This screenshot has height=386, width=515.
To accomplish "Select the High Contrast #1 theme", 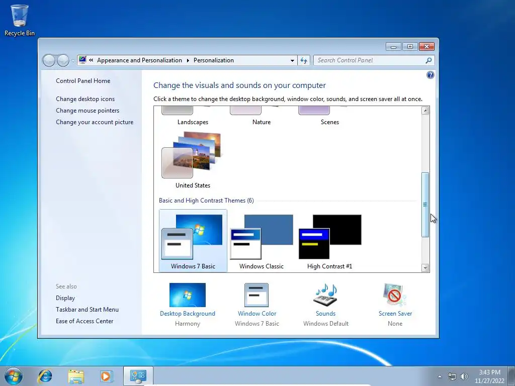I will tap(330, 241).
